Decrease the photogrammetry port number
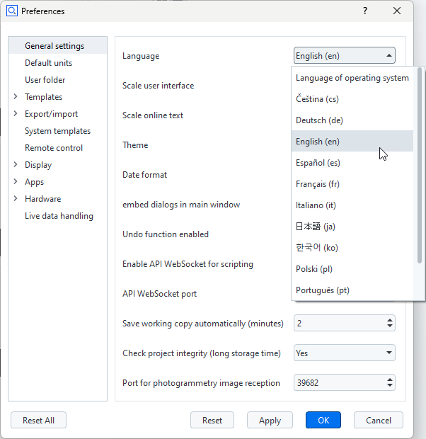Image resolution: width=426 pixels, height=439 pixels. [390, 386]
